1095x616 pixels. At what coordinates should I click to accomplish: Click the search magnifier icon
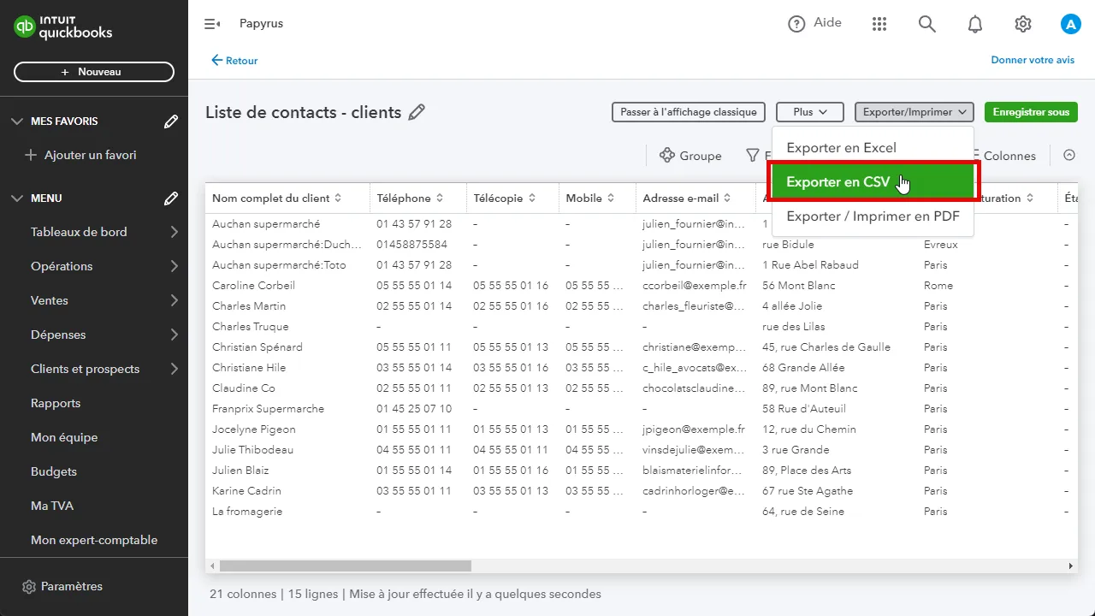(x=927, y=24)
